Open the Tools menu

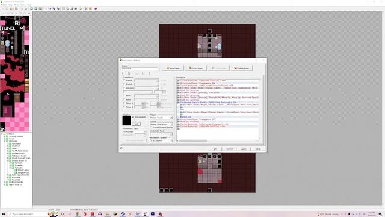pyautogui.click(x=16, y=5)
